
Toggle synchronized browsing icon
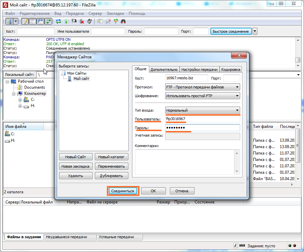tap(116, 21)
